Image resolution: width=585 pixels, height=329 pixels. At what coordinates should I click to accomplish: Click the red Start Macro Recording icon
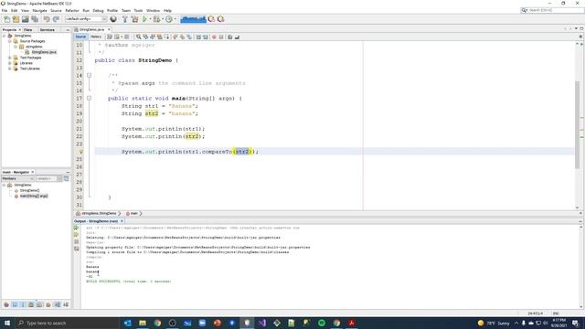pyautogui.click(x=214, y=37)
